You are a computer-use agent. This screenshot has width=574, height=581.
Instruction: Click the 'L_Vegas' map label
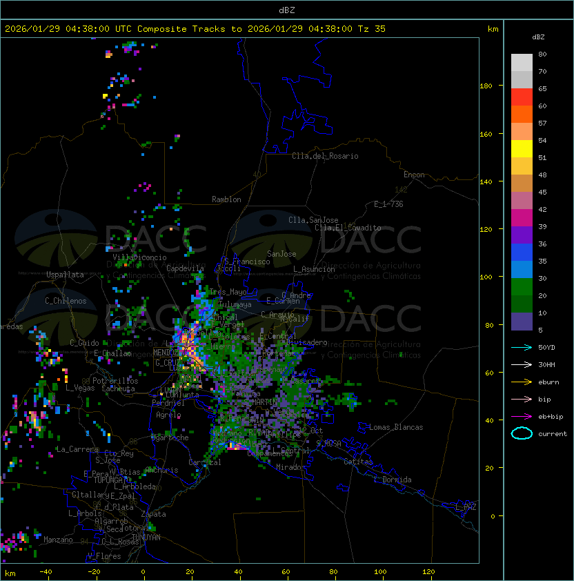click(80, 388)
